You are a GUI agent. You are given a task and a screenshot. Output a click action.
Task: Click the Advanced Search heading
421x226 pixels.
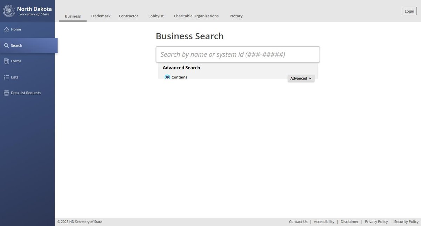(181, 68)
